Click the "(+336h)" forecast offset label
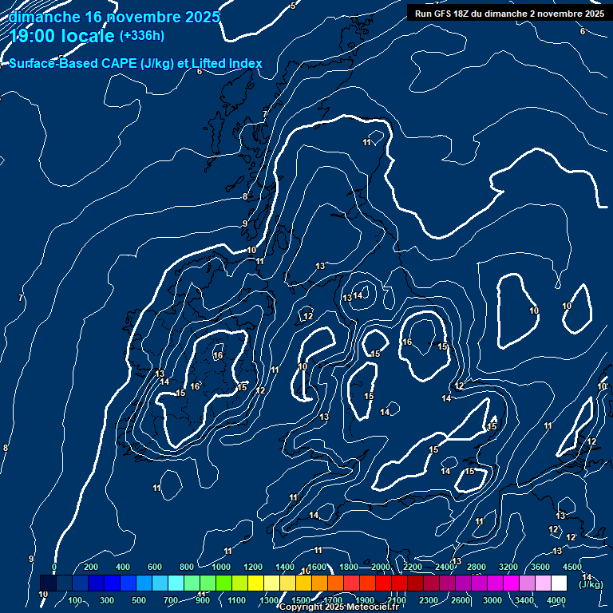 (x=142, y=36)
